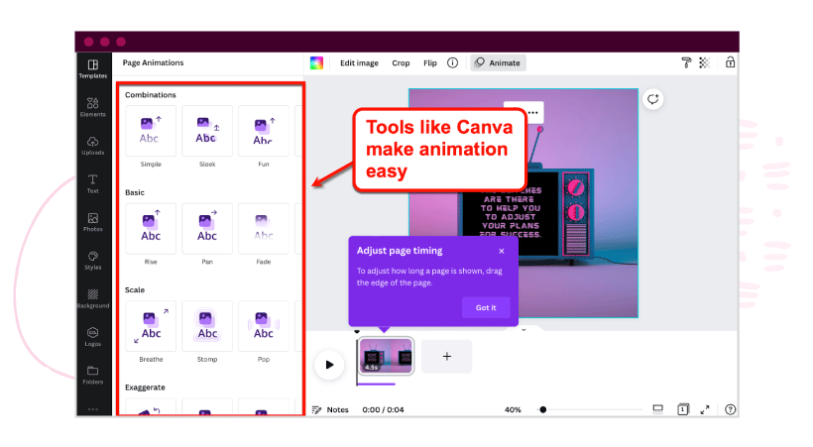
Task: Click the image info icon
Action: pos(452,62)
